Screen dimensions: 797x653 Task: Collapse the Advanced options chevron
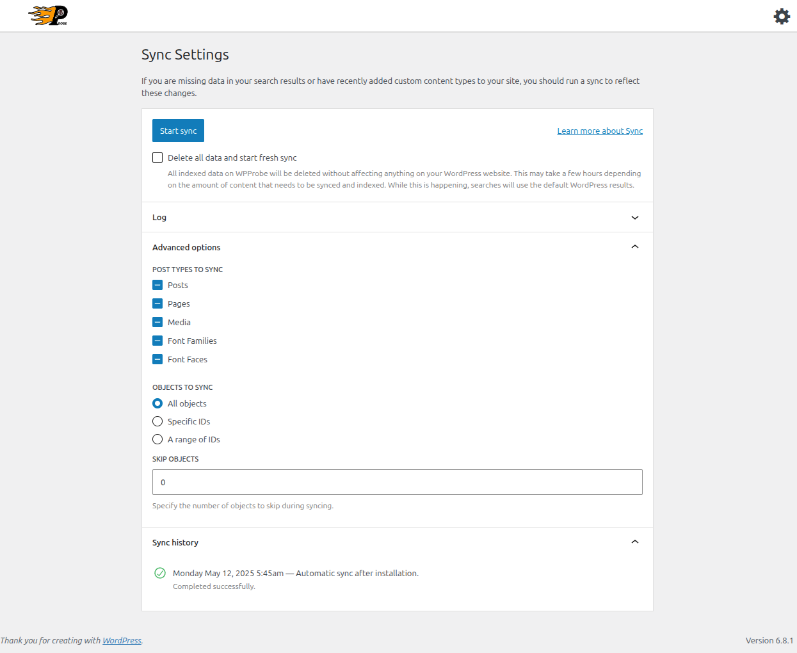[x=635, y=247]
